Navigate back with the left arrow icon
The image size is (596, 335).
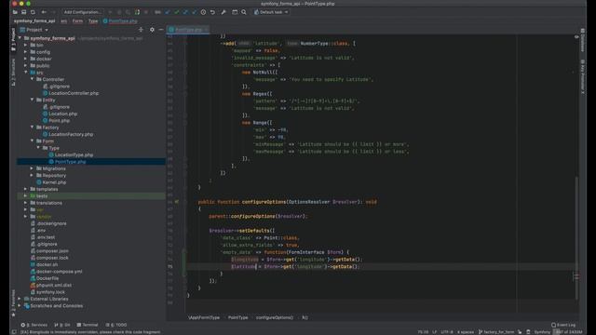(x=44, y=12)
